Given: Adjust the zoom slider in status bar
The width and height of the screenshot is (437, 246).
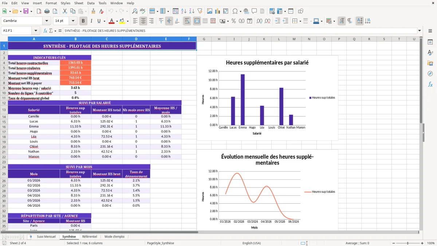Looking at the screenshot, I should [x=408, y=243].
